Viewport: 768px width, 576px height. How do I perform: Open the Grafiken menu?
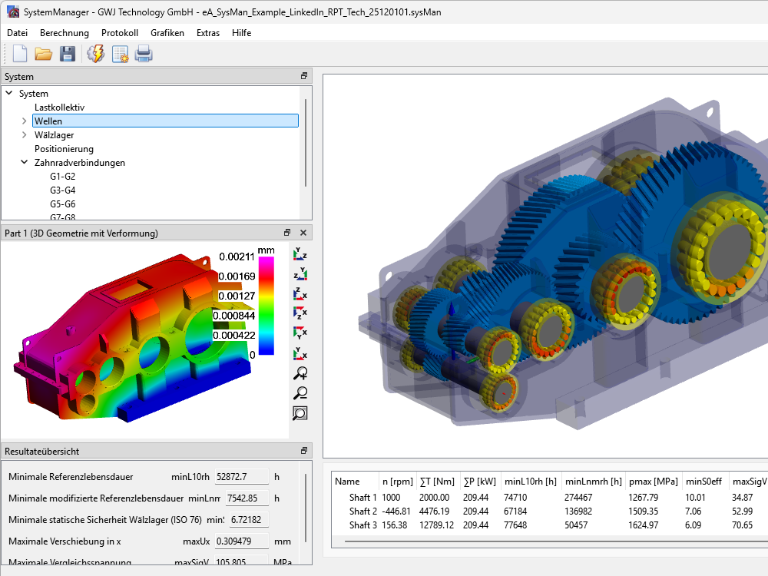(x=167, y=33)
